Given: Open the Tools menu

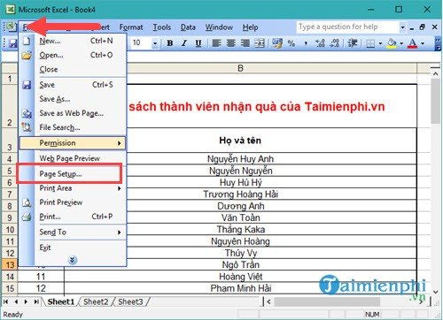Looking at the screenshot, I should point(161,27).
